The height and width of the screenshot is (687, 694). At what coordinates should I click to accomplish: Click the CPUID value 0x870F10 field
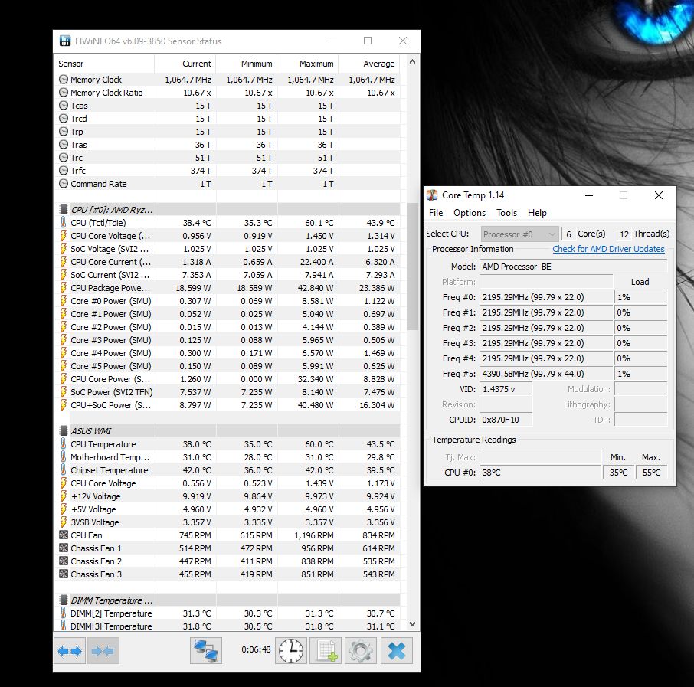pos(506,420)
